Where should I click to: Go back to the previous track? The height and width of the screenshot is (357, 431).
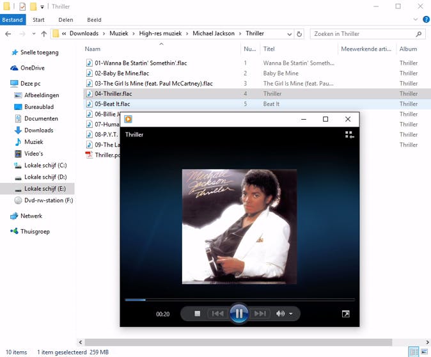tap(217, 313)
